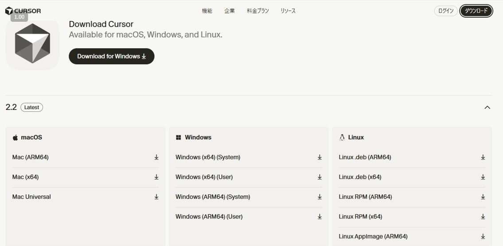
Task: Click download icon for Mac Universal
Action: (x=156, y=197)
